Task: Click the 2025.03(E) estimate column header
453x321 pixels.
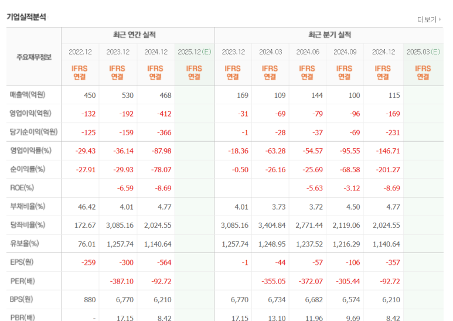Action: pos(423,52)
